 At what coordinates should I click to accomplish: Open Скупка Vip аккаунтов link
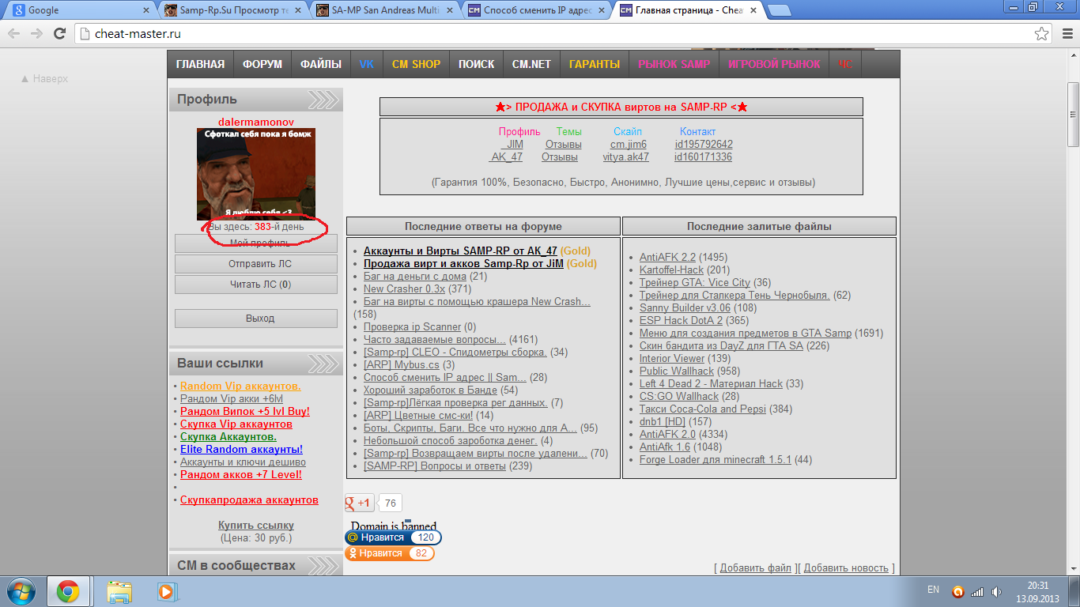(236, 424)
